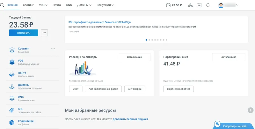Image resolution: width=255 pixels, height=129 pixels.
Task: Click the Хранилище sidebar icon
Action: click(x=12, y=123)
